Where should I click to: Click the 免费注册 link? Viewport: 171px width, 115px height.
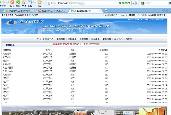coord(20,15)
